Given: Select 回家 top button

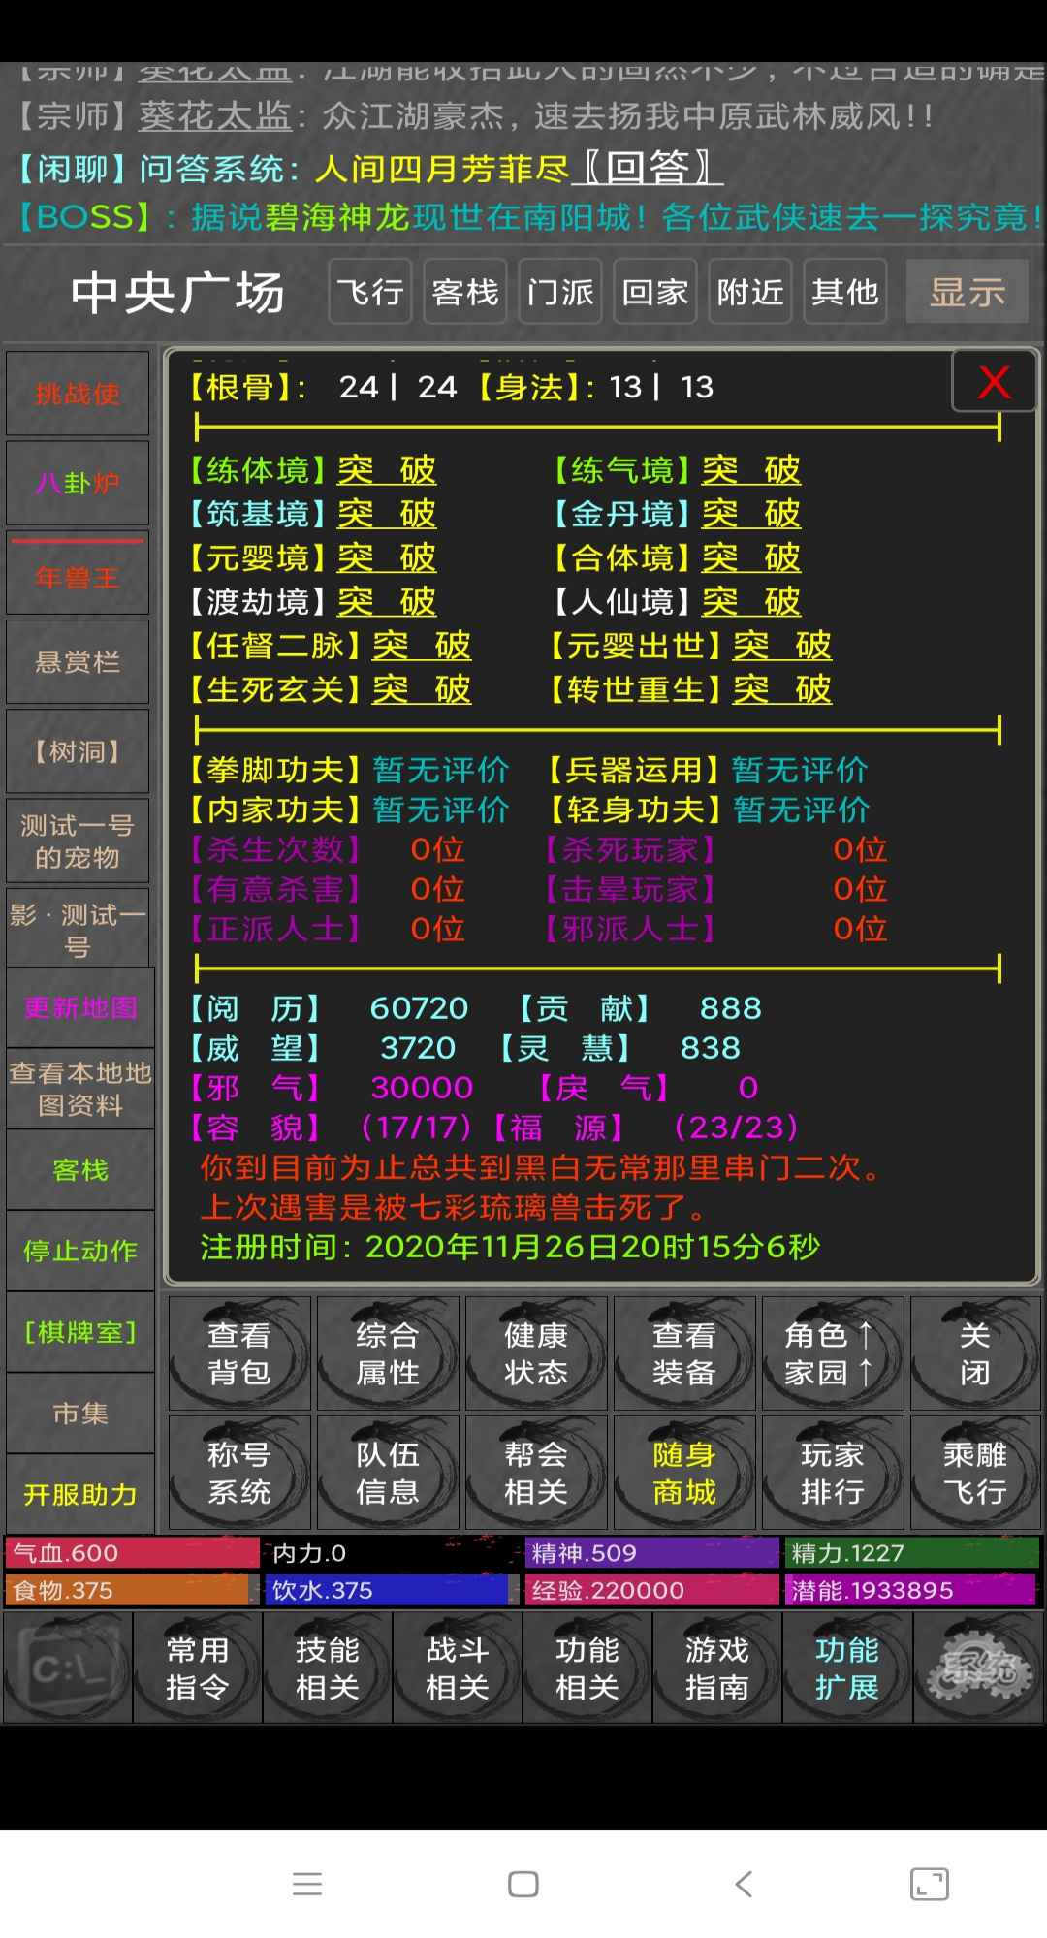Looking at the screenshot, I should [655, 291].
